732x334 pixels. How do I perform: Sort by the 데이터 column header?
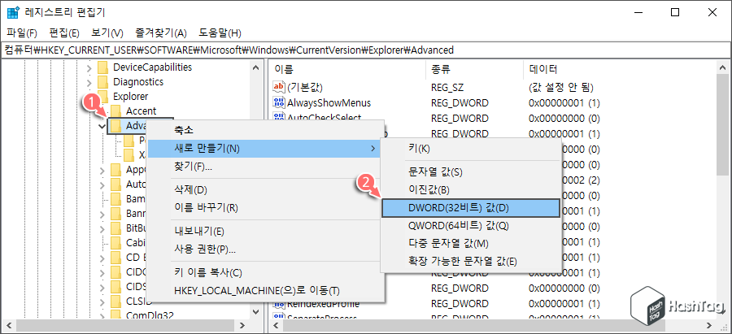pyautogui.click(x=619, y=70)
